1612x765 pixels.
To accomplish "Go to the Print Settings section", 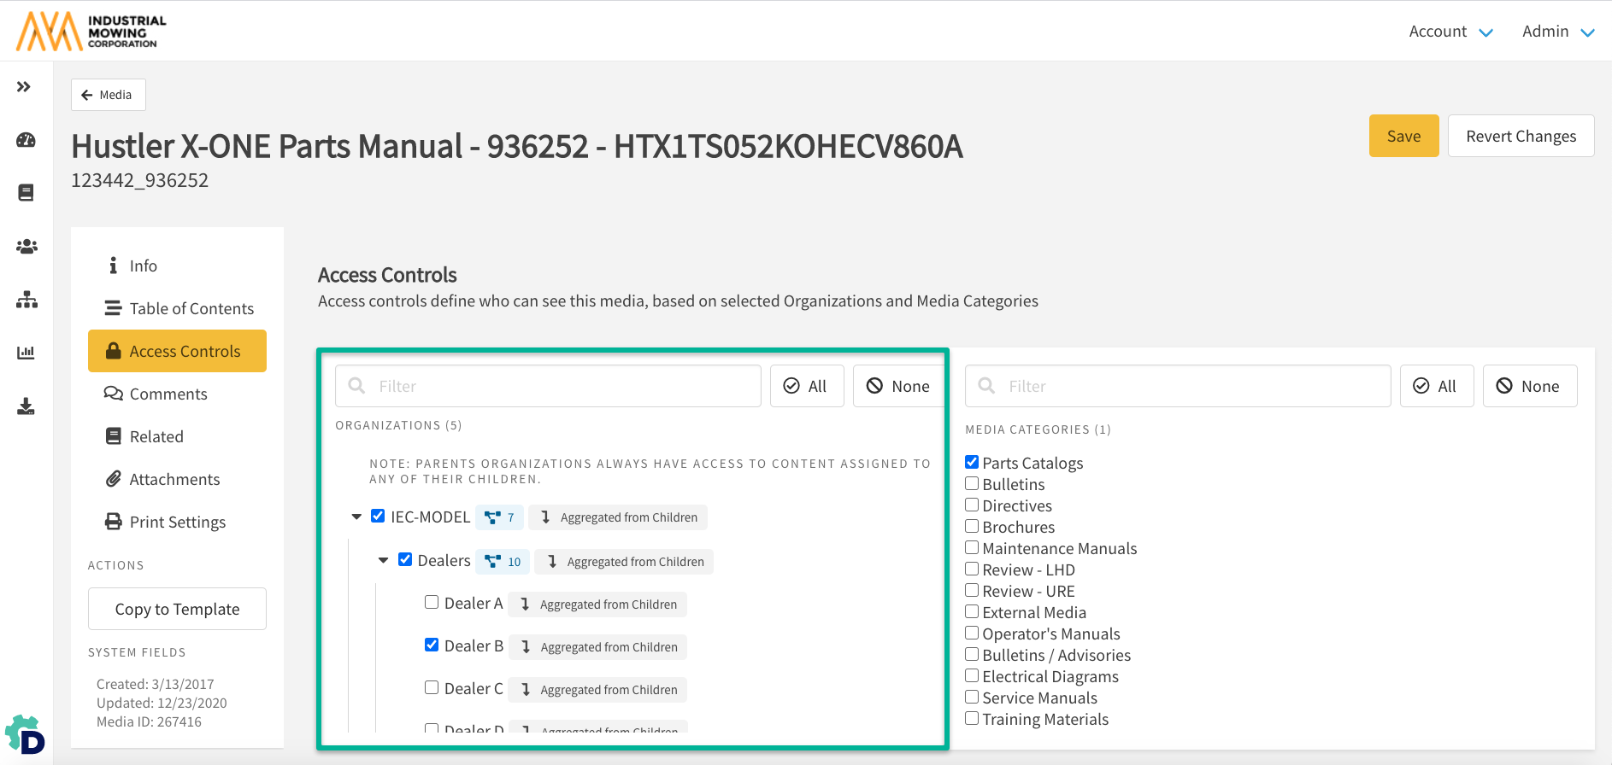I will pyautogui.click(x=177, y=522).
